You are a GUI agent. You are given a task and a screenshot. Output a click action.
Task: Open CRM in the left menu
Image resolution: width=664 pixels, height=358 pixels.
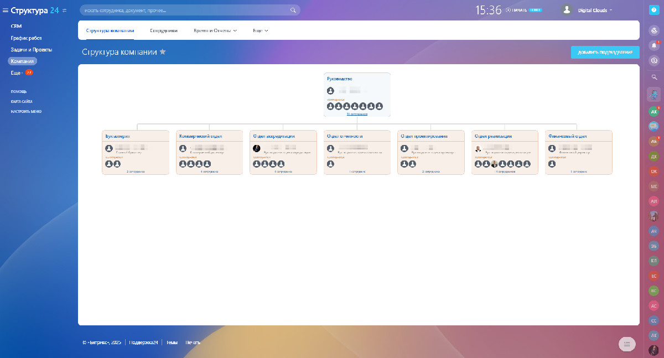(x=16, y=26)
